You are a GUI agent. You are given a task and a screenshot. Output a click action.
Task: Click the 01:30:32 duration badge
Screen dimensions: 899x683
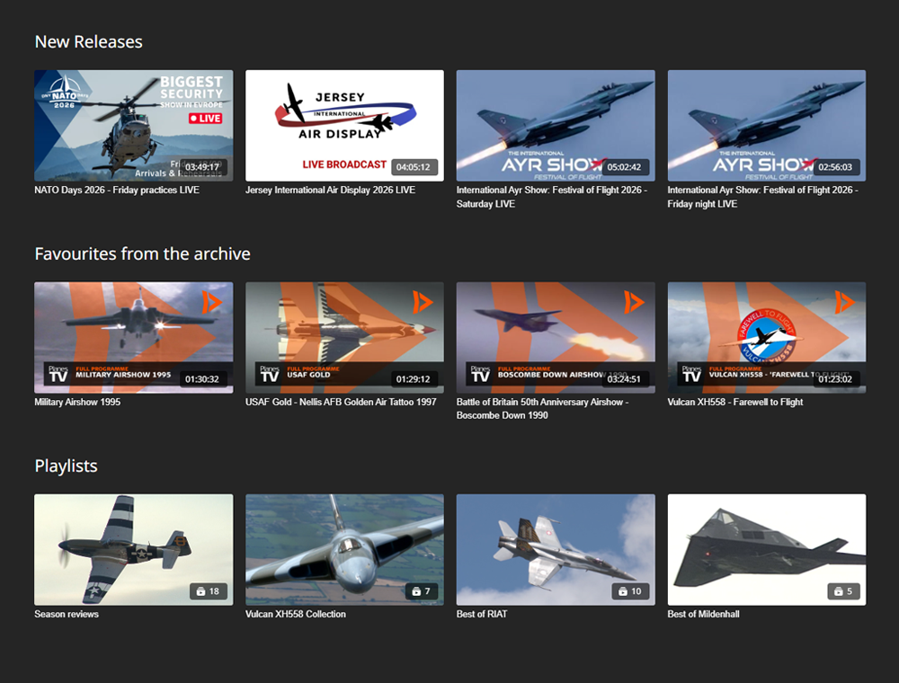(x=202, y=379)
